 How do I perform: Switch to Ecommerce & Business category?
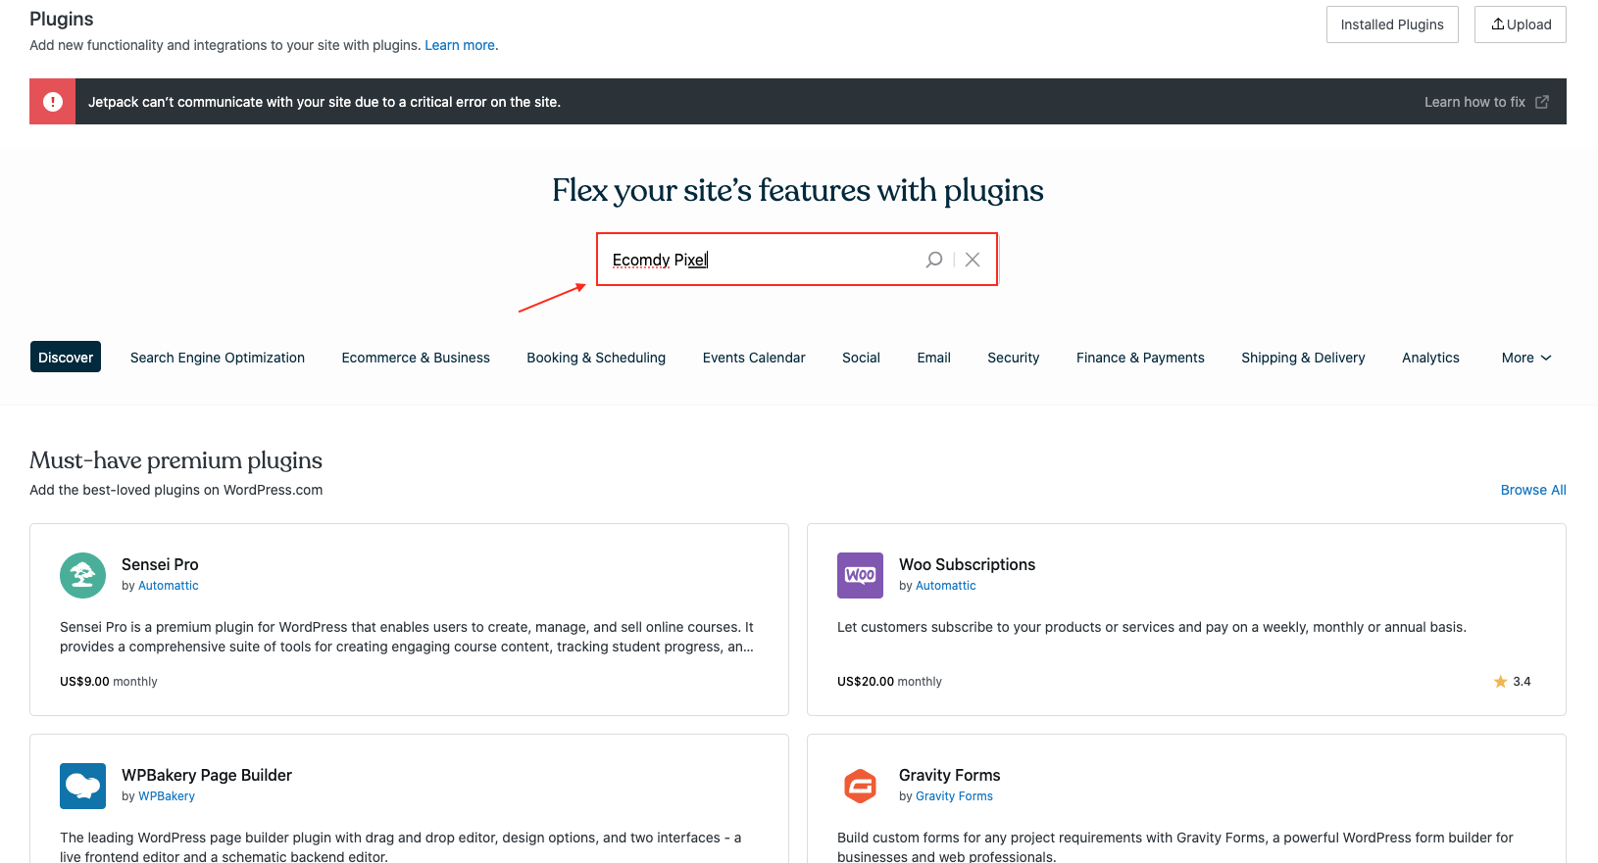(416, 358)
